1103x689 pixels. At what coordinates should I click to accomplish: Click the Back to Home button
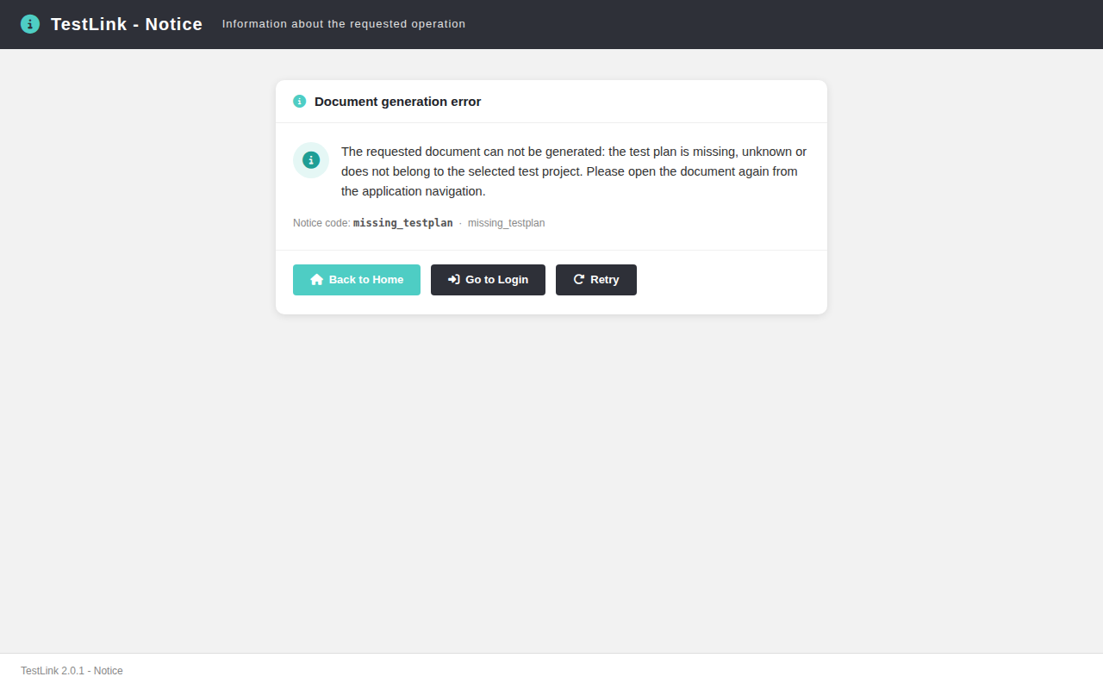(357, 280)
